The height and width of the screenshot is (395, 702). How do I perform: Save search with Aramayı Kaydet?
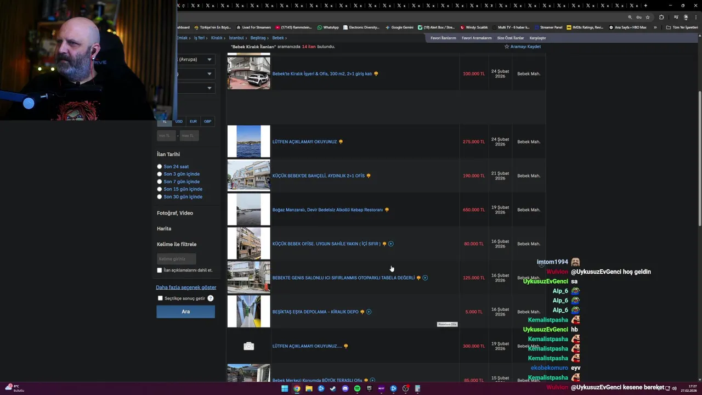(523, 47)
